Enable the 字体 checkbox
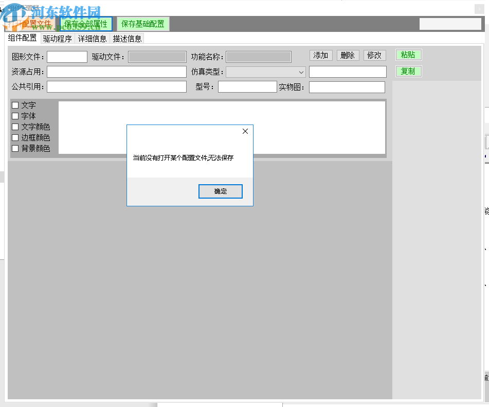This screenshot has width=489, height=407. tap(15, 116)
